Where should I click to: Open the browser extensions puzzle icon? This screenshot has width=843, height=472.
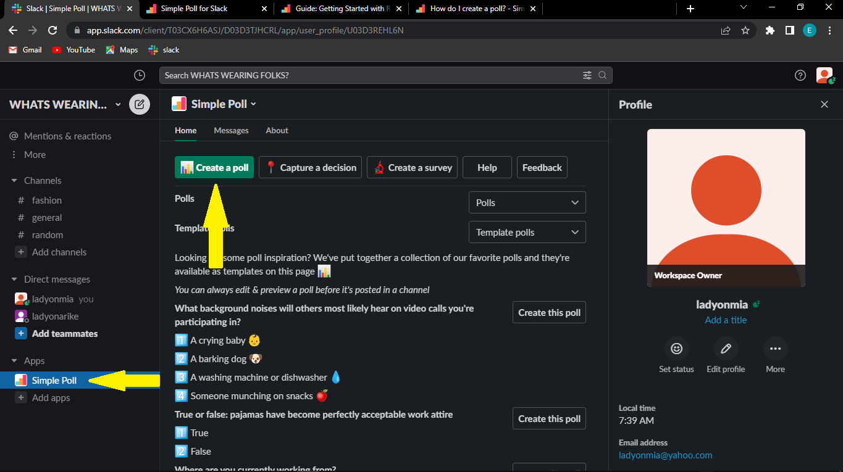tap(770, 30)
